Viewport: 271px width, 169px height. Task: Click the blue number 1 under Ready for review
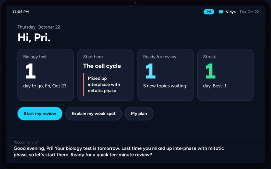click(151, 71)
